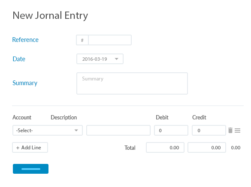Screen dimensions: 251x187
Task: Click the total credit 0.00 box
Action: coord(207,147)
